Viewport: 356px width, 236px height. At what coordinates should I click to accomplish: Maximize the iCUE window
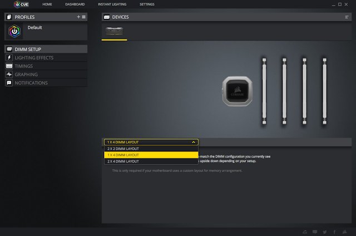340,4
